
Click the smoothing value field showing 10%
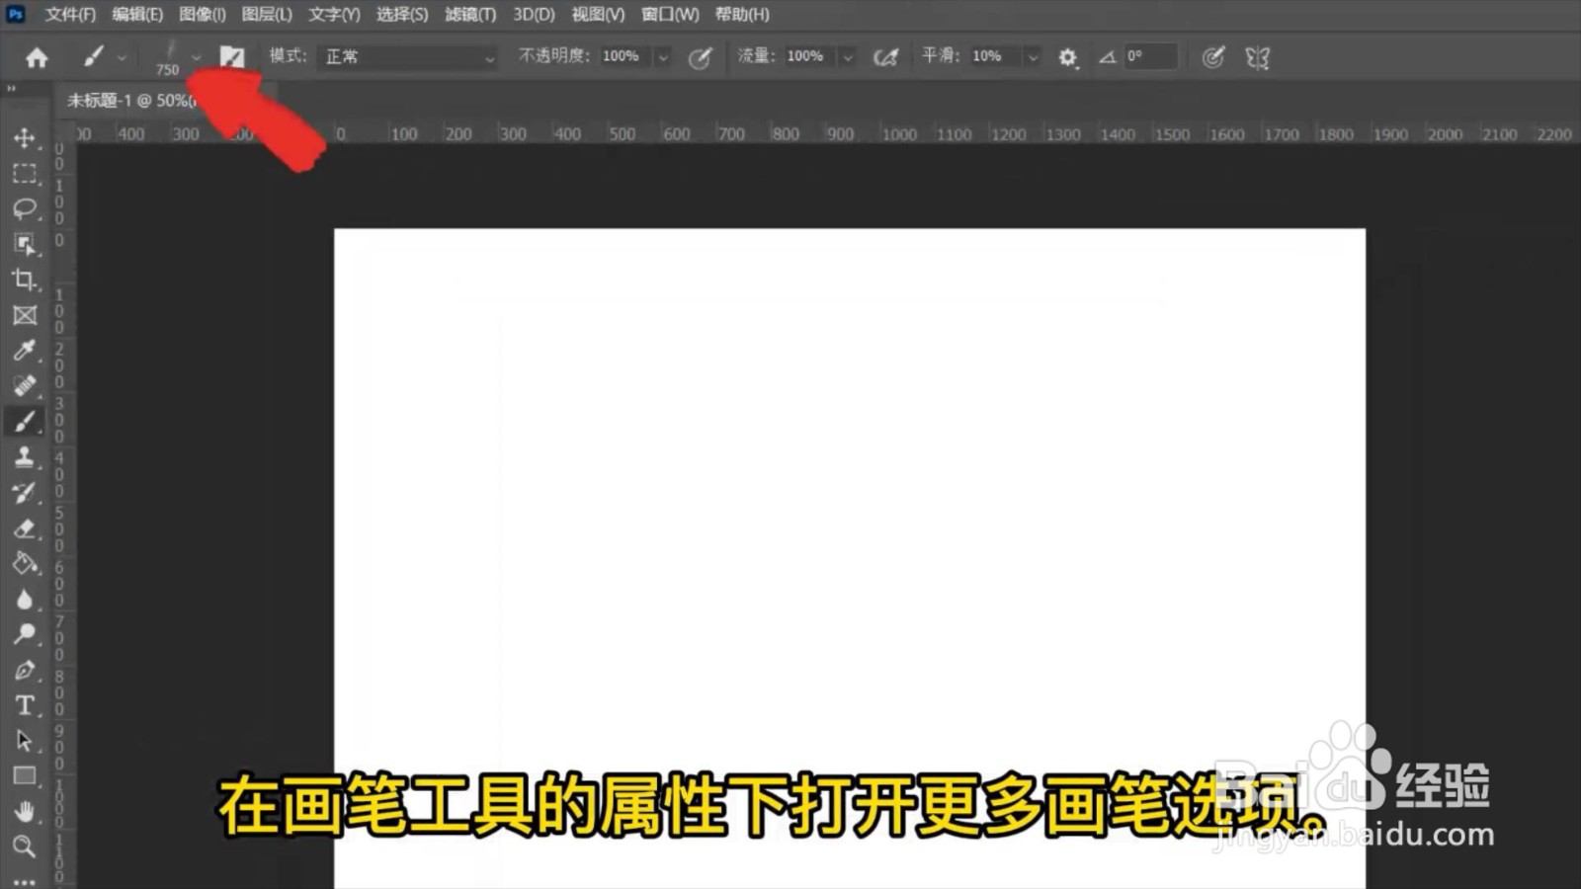[x=993, y=56]
